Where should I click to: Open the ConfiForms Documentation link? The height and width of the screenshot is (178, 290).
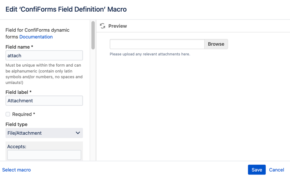tap(36, 37)
